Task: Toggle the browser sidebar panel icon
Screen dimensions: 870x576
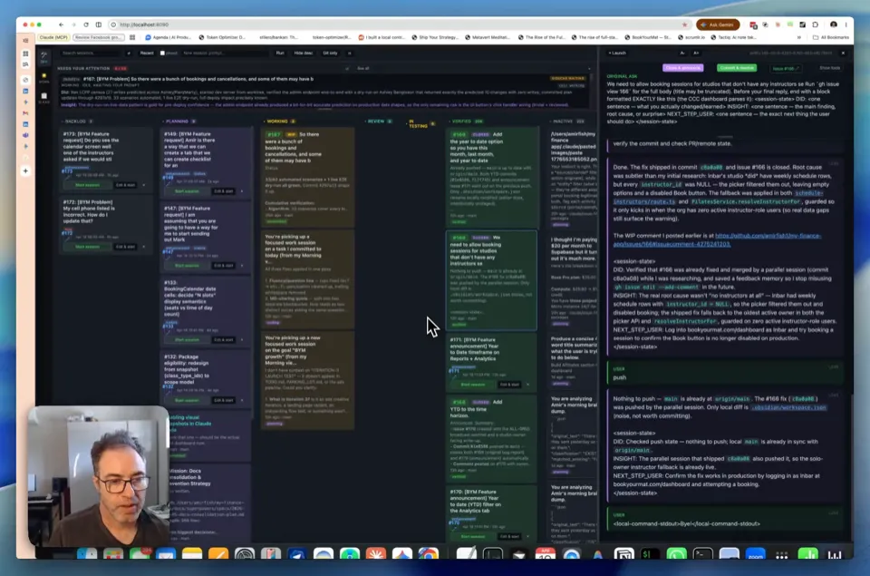Action: pos(99,24)
